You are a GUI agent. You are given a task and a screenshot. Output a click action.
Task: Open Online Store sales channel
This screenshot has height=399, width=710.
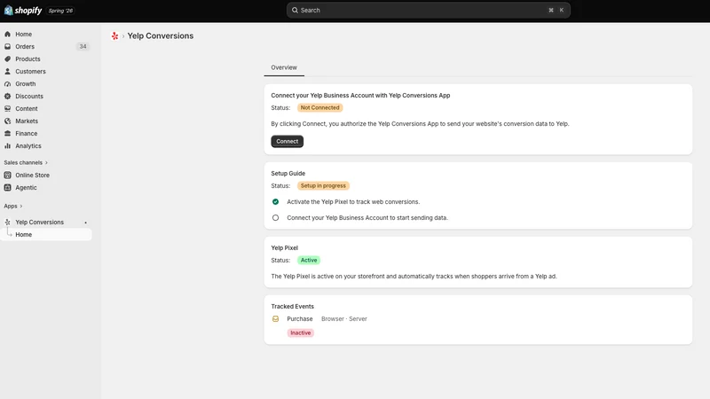coord(32,175)
